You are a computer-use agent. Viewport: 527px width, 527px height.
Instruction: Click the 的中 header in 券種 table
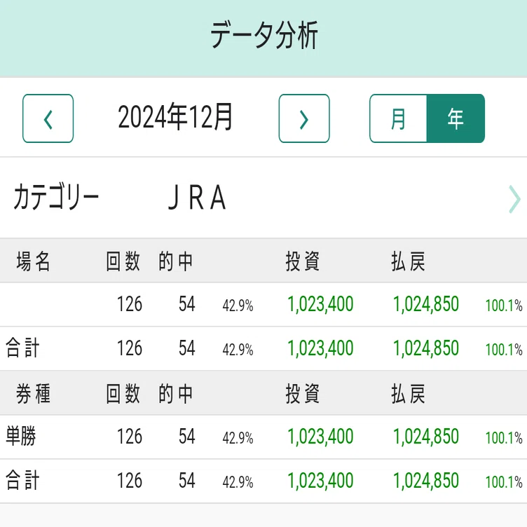(176, 394)
